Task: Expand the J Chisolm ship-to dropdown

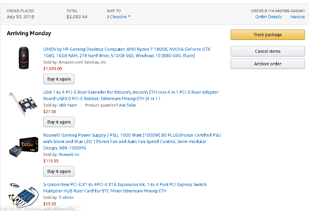Action: pos(119,17)
